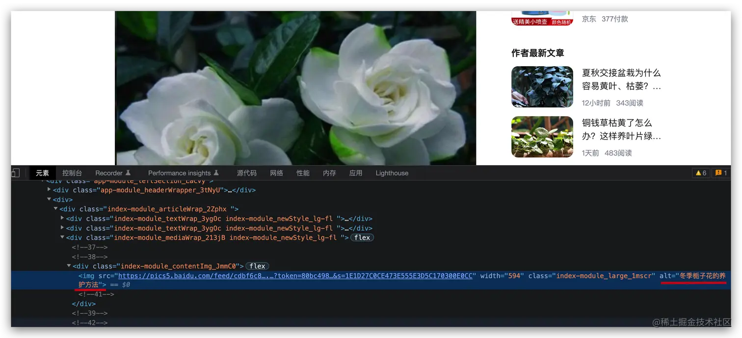742x338 pixels.
Task: Open the Performance insights tab
Action: pos(179,173)
